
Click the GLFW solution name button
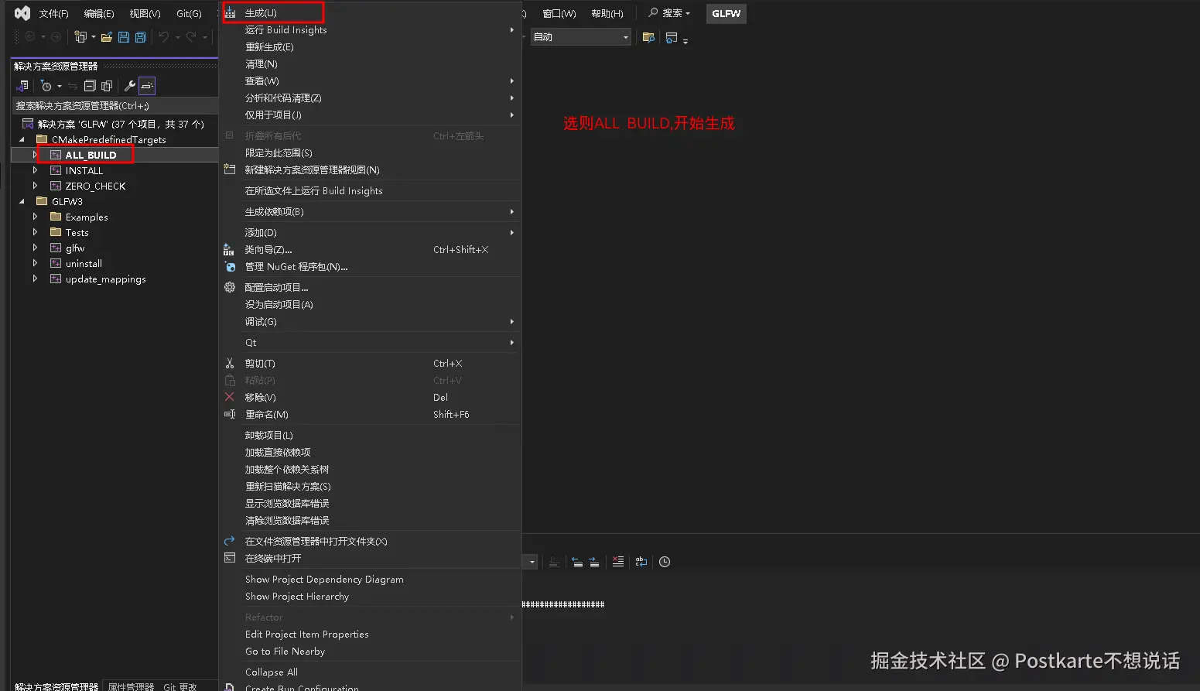pos(726,14)
